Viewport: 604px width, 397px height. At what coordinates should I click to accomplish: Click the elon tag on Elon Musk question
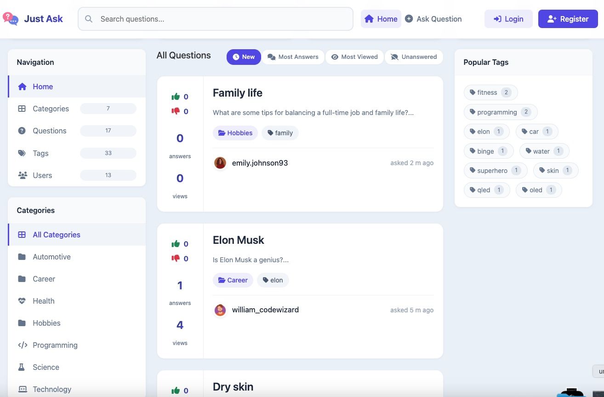click(x=273, y=280)
